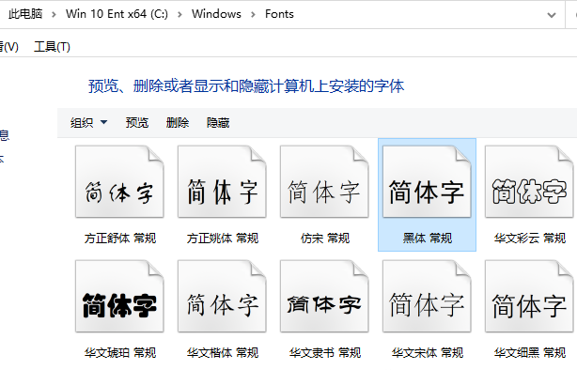
Task: Select the 华文琥珀 常规 font icon
Action: (x=119, y=297)
